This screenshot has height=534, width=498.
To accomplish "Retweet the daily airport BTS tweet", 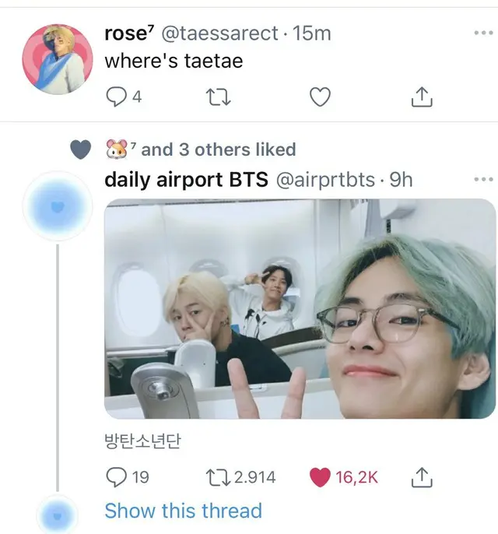I will (218, 477).
